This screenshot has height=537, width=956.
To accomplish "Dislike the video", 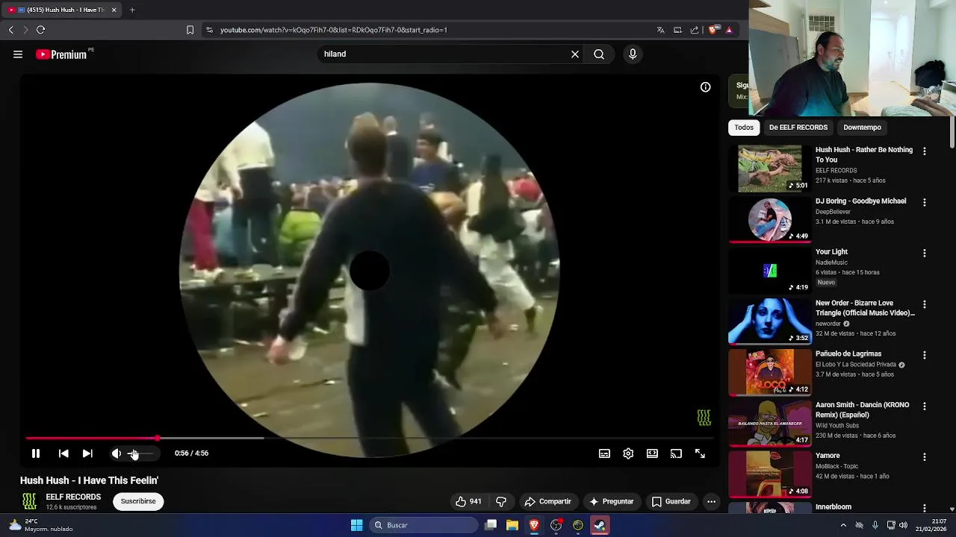I will (x=501, y=501).
